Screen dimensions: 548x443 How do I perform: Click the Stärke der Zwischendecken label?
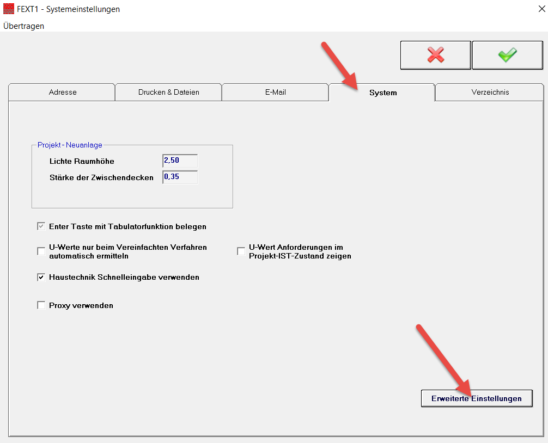point(101,177)
